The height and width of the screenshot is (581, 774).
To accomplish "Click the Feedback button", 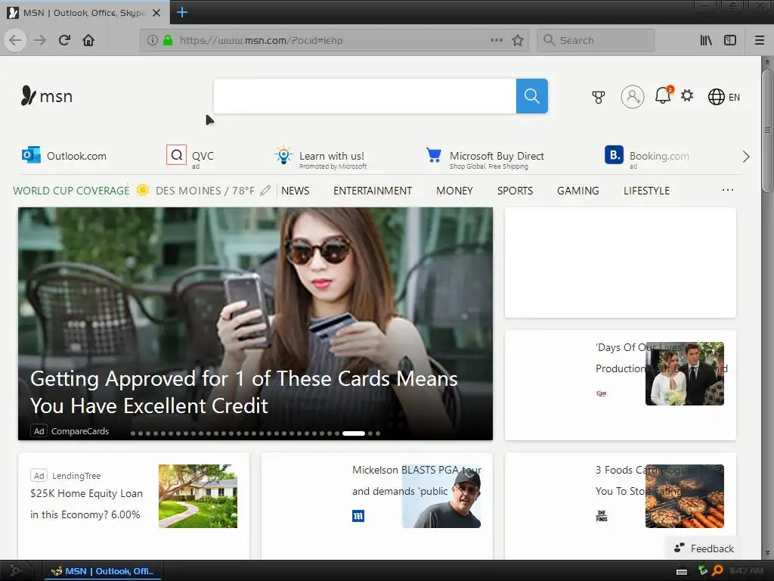I will [x=704, y=548].
